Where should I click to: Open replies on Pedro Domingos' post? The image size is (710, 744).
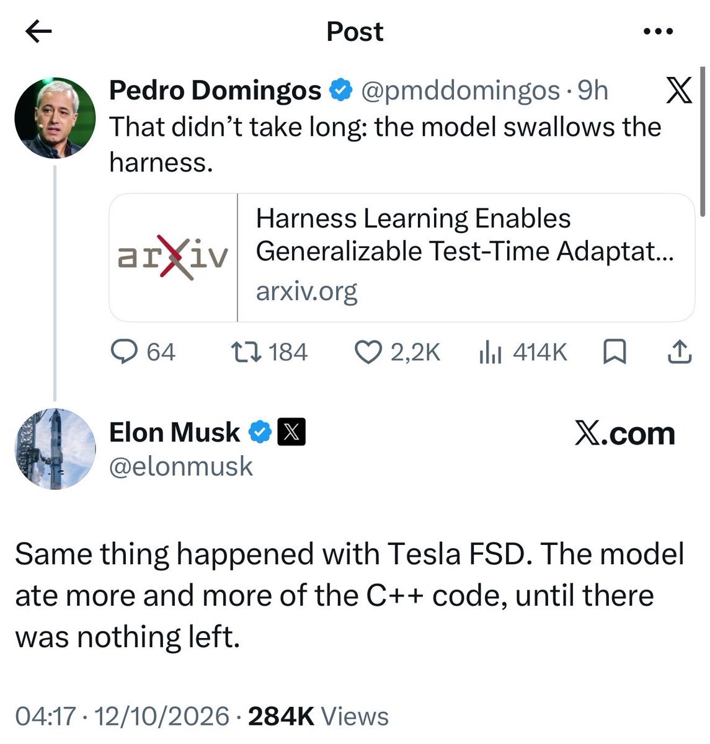(143, 352)
